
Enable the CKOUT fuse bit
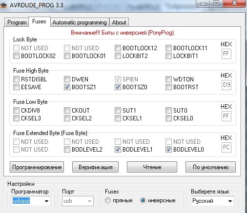point(67,111)
